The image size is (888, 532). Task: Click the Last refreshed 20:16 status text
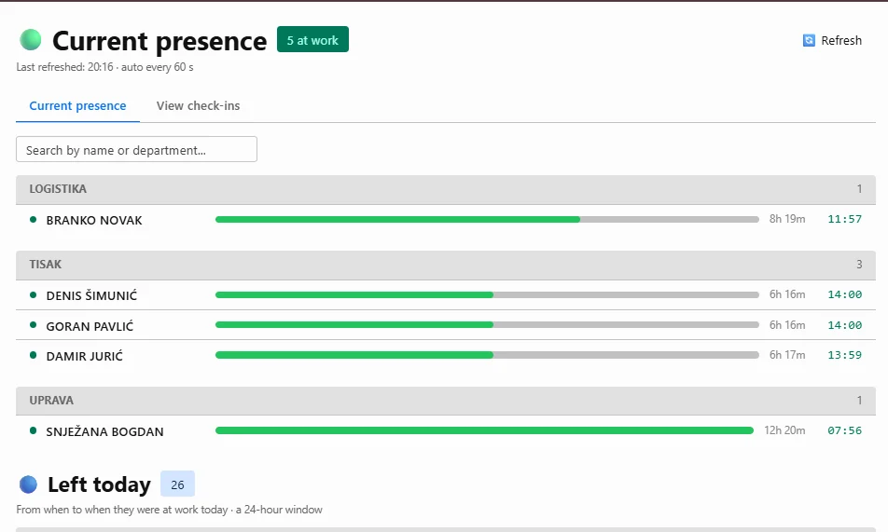104,67
